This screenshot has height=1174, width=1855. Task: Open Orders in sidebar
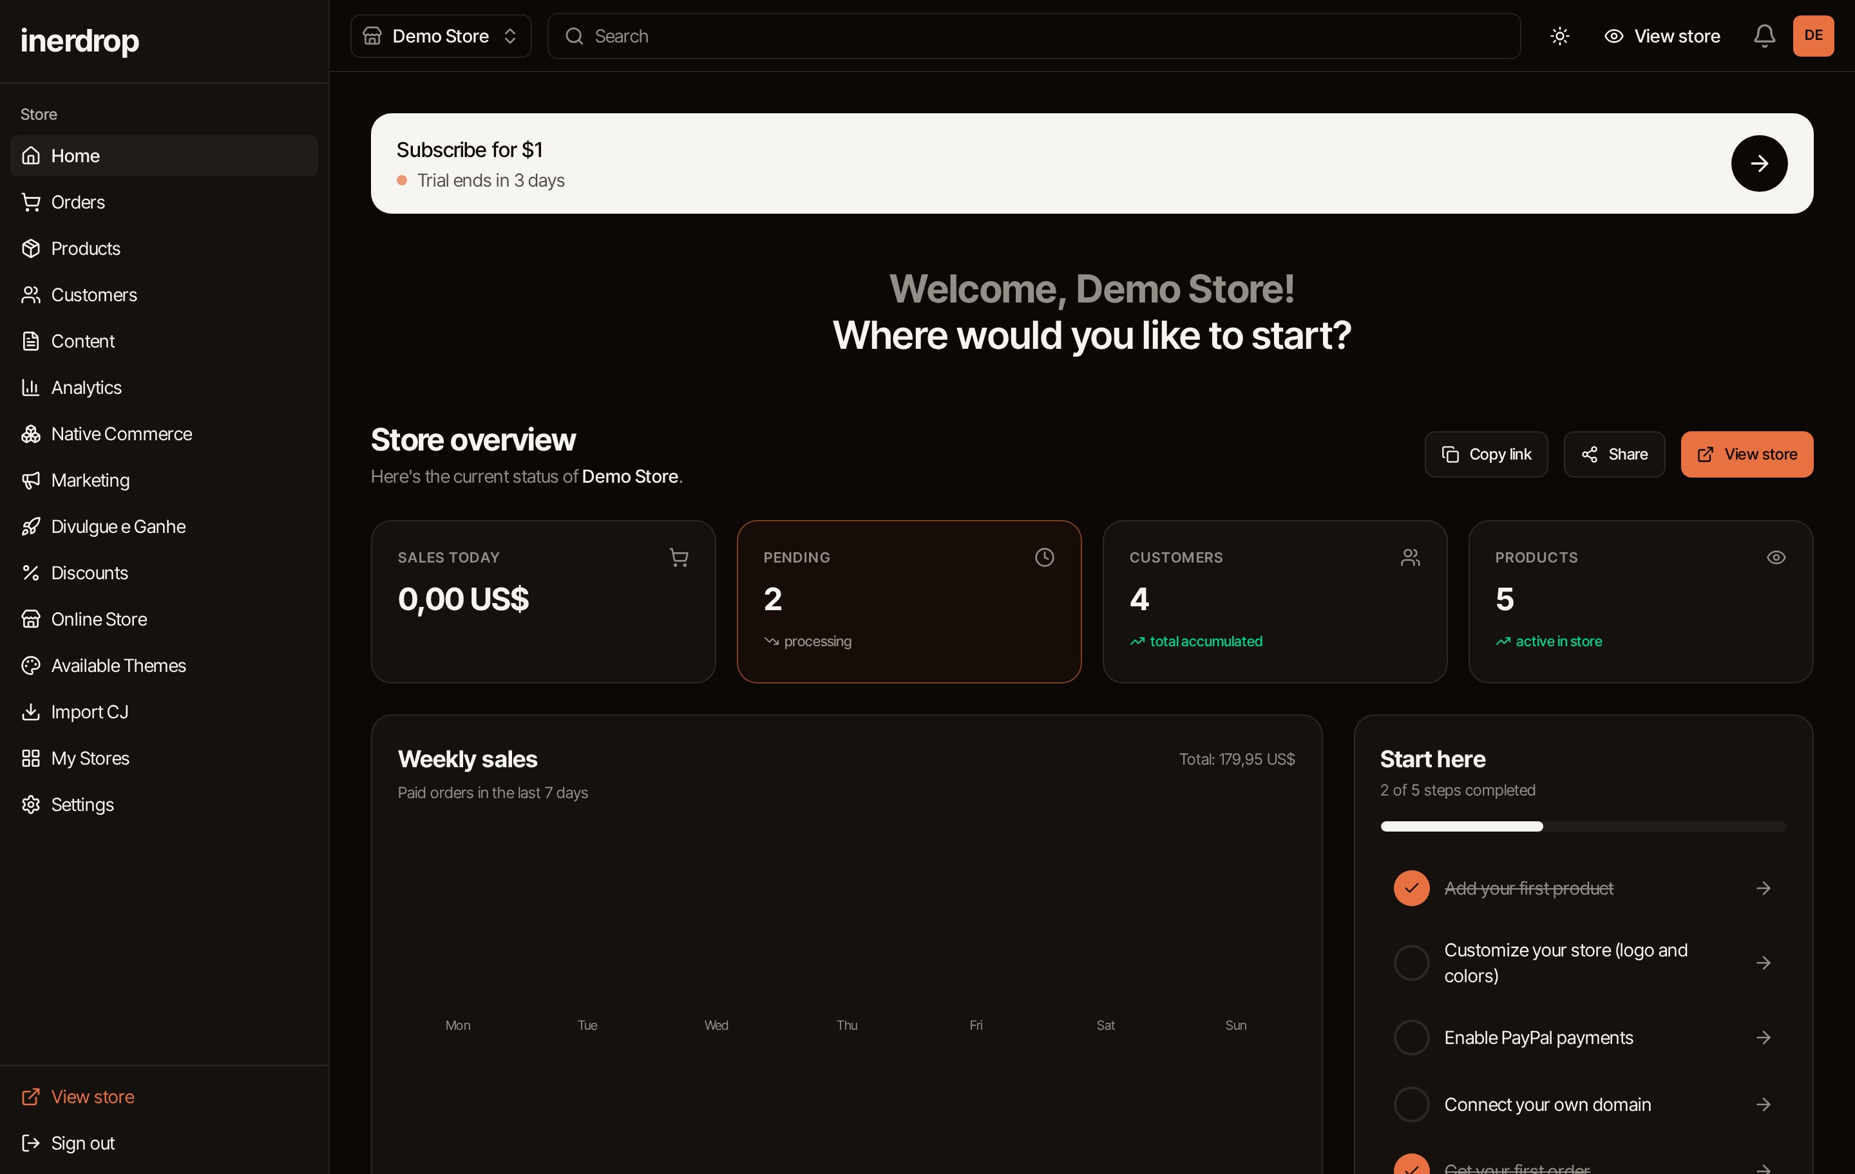click(164, 201)
